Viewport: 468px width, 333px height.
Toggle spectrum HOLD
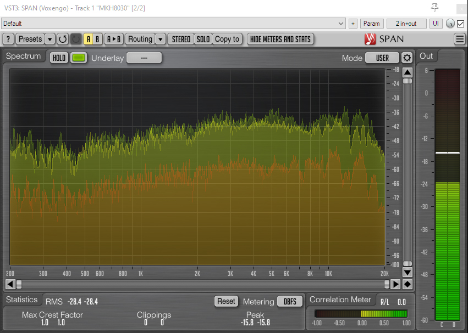pyautogui.click(x=59, y=58)
